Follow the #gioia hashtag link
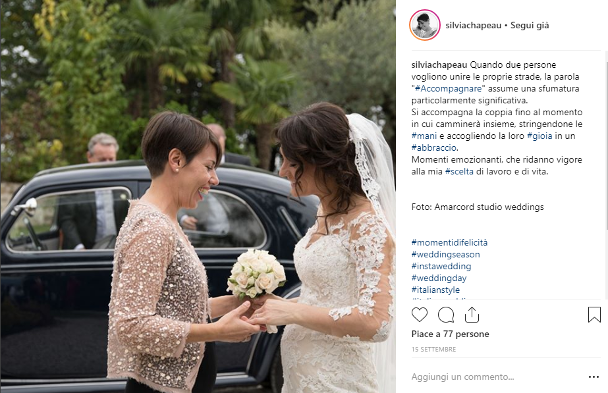 click(x=539, y=136)
